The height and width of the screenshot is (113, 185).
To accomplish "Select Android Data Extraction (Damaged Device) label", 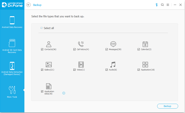I will coord(12,73).
